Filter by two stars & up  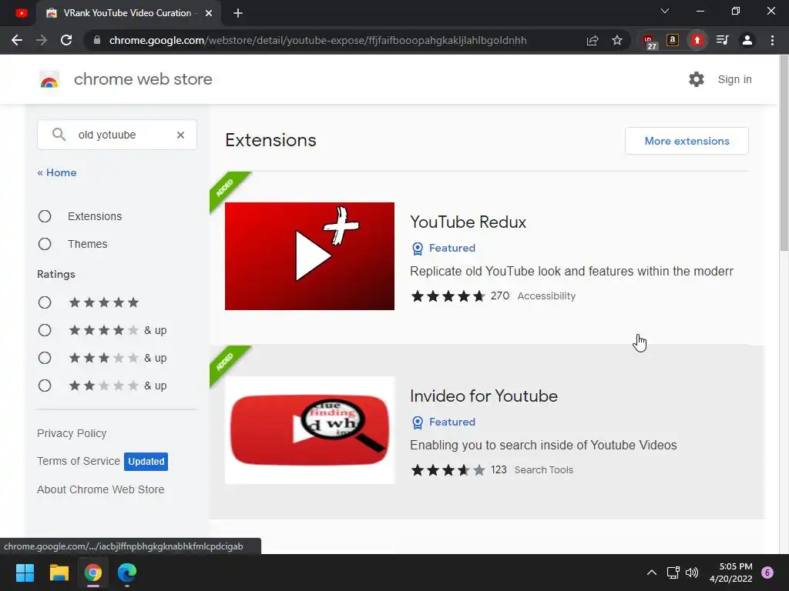(x=45, y=386)
